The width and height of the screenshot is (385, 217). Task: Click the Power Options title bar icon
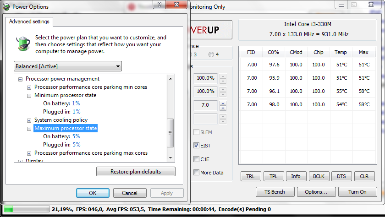coord(6,6)
